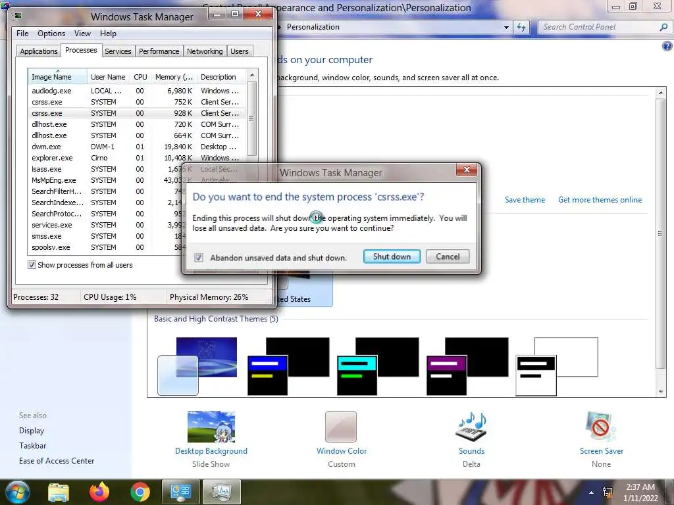The width and height of the screenshot is (674, 505).
Task: Switch to the Applications tab
Action: pos(39,51)
